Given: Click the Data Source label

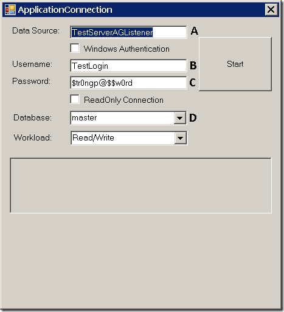Looking at the screenshot, I should coord(36,30).
